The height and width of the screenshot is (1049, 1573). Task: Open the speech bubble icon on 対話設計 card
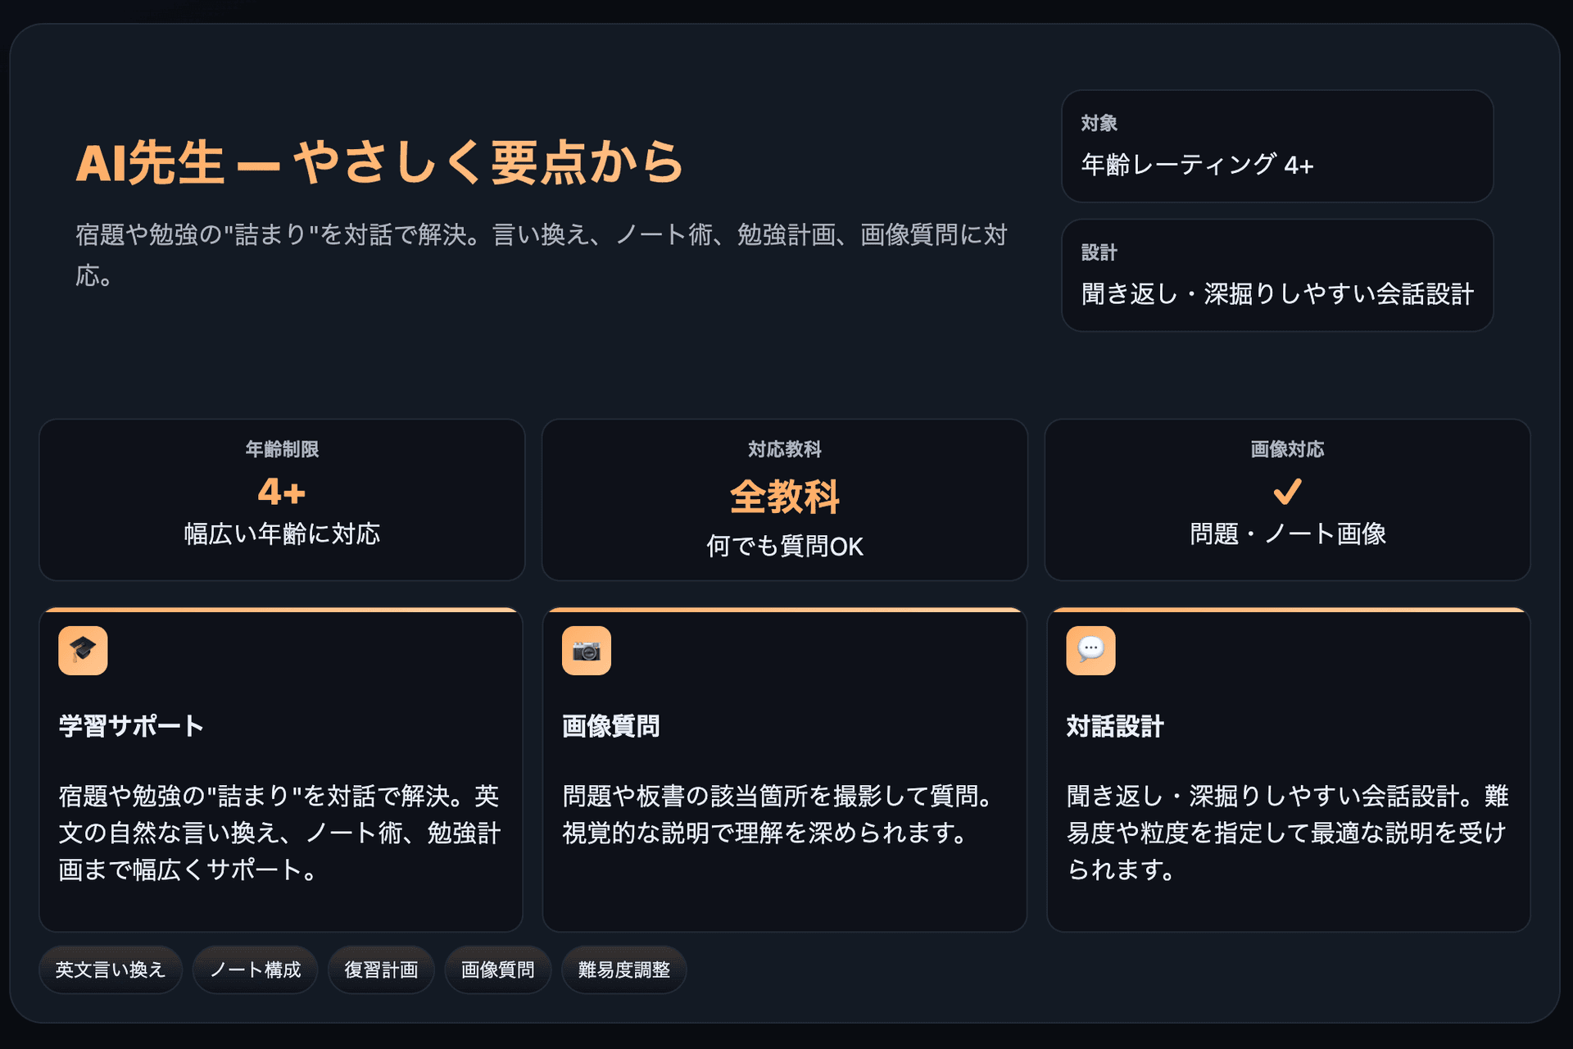[x=1090, y=649]
